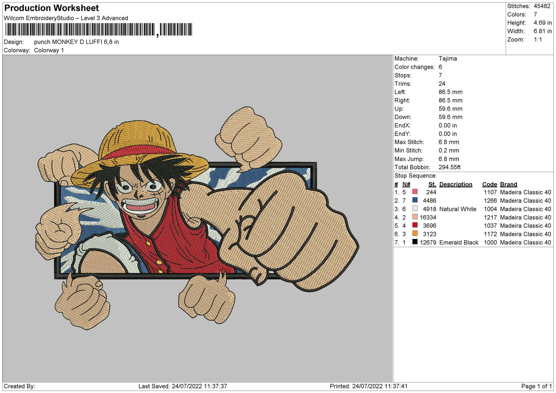
Task: Click the 'Natural White' description text
Action: point(458,209)
